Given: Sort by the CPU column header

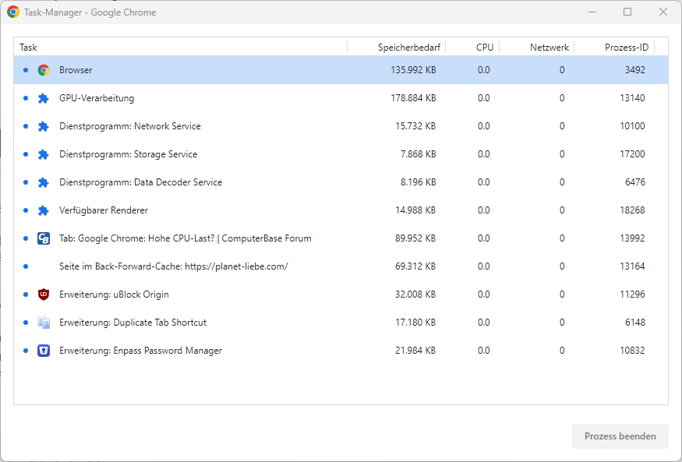Looking at the screenshot, I should click(x=472, y=48).
